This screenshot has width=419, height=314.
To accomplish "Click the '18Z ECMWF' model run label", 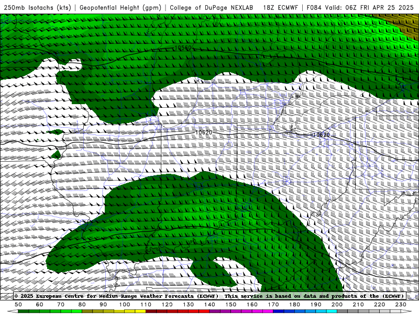I will click(280, 7).
